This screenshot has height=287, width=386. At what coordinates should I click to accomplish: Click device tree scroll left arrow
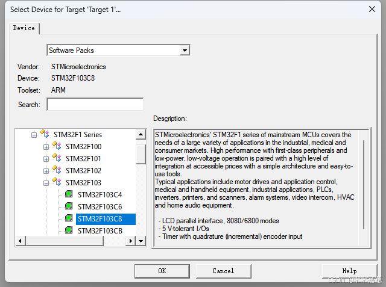tap(21, 241)
